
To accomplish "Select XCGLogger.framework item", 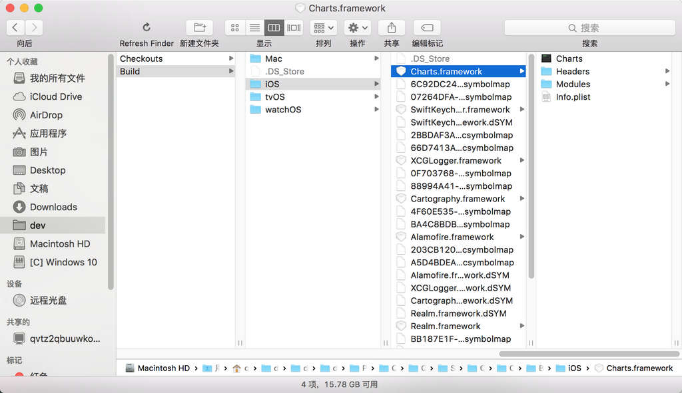I will coord(458,161).
